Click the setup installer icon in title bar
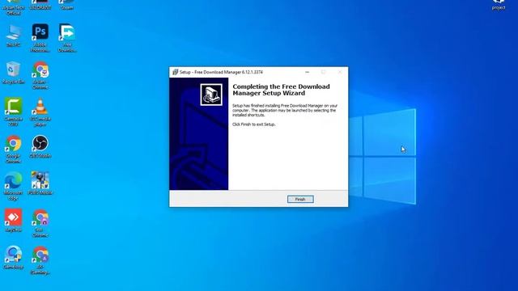Image resolution: width=518 pixels, height=291 pixels. 176,72
